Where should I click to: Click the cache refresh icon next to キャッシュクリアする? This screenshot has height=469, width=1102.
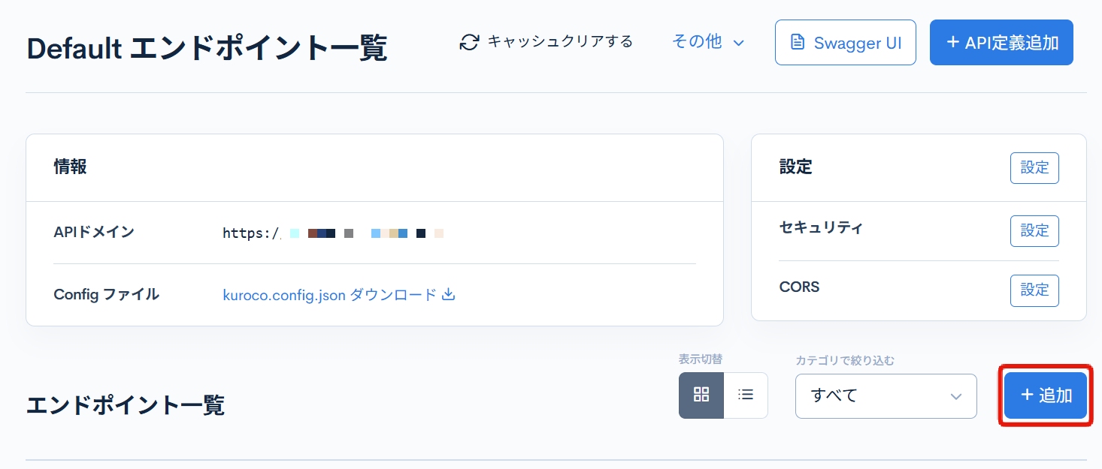[x=468, y=43]
